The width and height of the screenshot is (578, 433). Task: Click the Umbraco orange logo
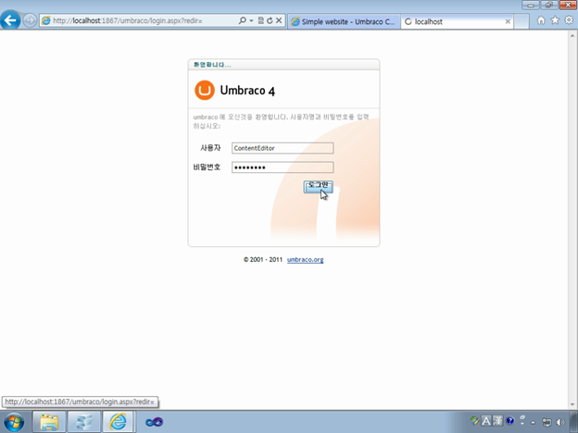click(205, 91)
